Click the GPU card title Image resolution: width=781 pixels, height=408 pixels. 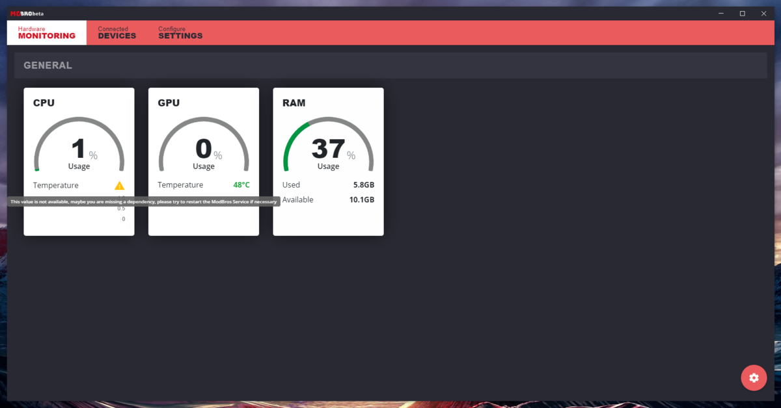pyautogui.click(x=169, y=103)
